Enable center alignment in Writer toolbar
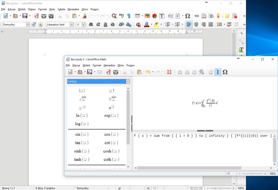This screenshot has height=190, width=278. pyautogui.click(x=196, y=24)
